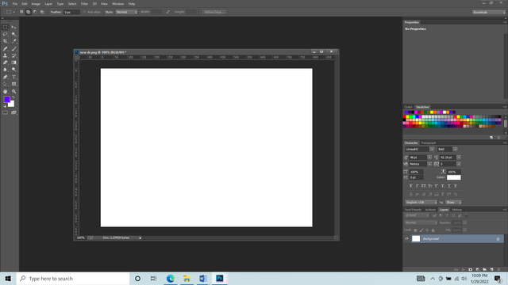Select the History Brush tool
Screen dimensions: 508x285
coord(14,55)
